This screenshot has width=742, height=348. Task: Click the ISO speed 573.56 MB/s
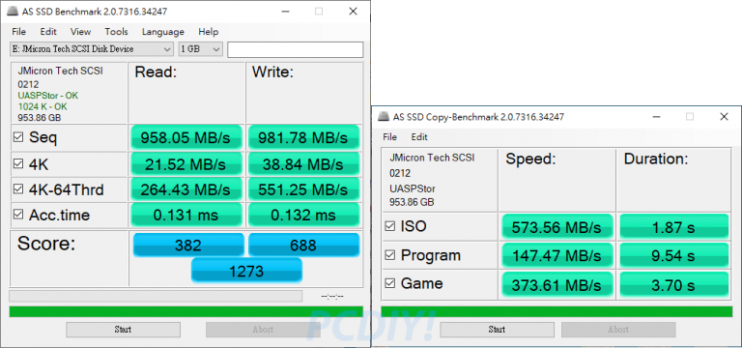pyautogui.click(x=556, y=227)
